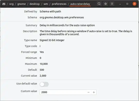Open the hamburger menu icon

(112, 4)
